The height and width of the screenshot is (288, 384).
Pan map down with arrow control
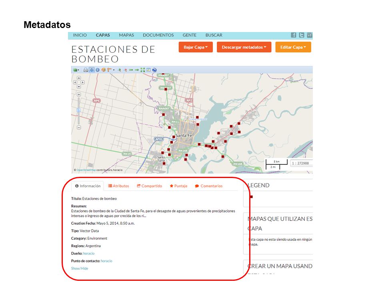point(79,87)
